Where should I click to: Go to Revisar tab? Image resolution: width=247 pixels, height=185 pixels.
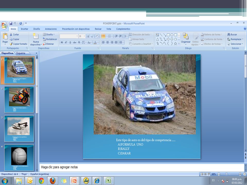coord(98,29)
